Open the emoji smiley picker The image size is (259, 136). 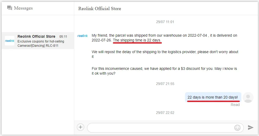[237, 128]
